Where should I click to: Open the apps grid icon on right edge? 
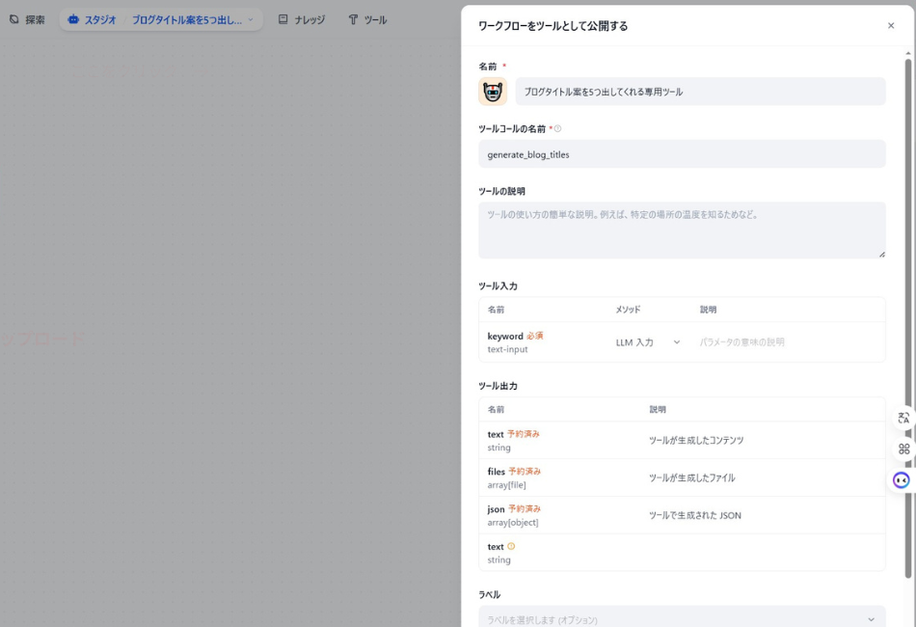(x=903, y=448)
